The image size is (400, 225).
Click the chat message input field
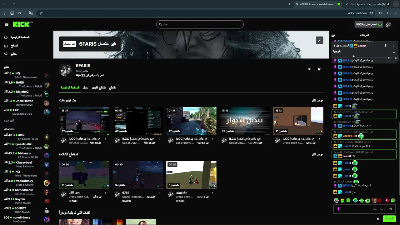click(x=365, y=209)
